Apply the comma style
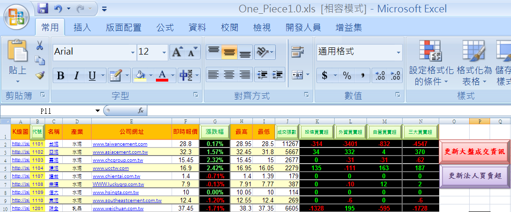Image resolution: width=511 pixels, height=212 pixels. click(362, 76)
